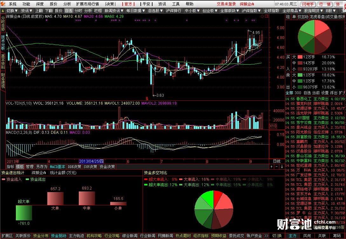Click the app logo icon at top-left
Viewport: 346px width, 239px height.
[x=3, y=4]
